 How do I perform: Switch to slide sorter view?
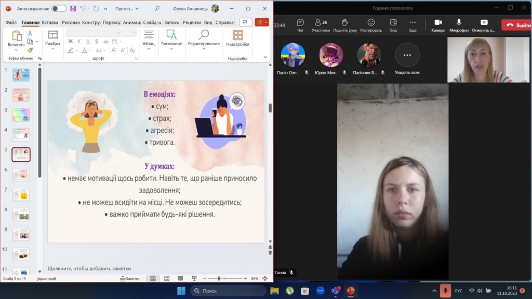pos(166,279)
